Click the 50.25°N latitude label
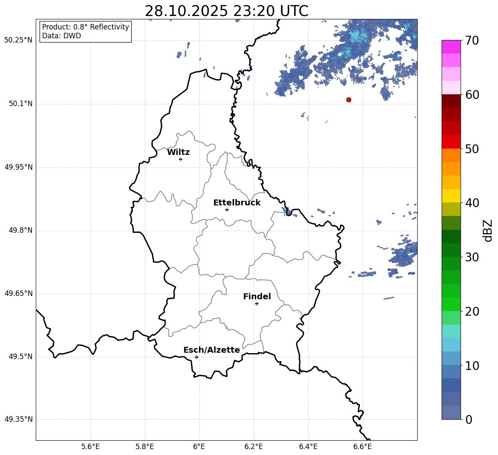 (19, 40)
